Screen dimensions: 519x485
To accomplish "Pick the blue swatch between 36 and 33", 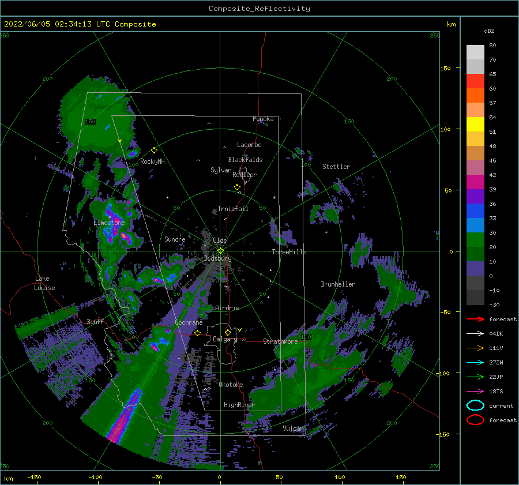I will [475, 211].
